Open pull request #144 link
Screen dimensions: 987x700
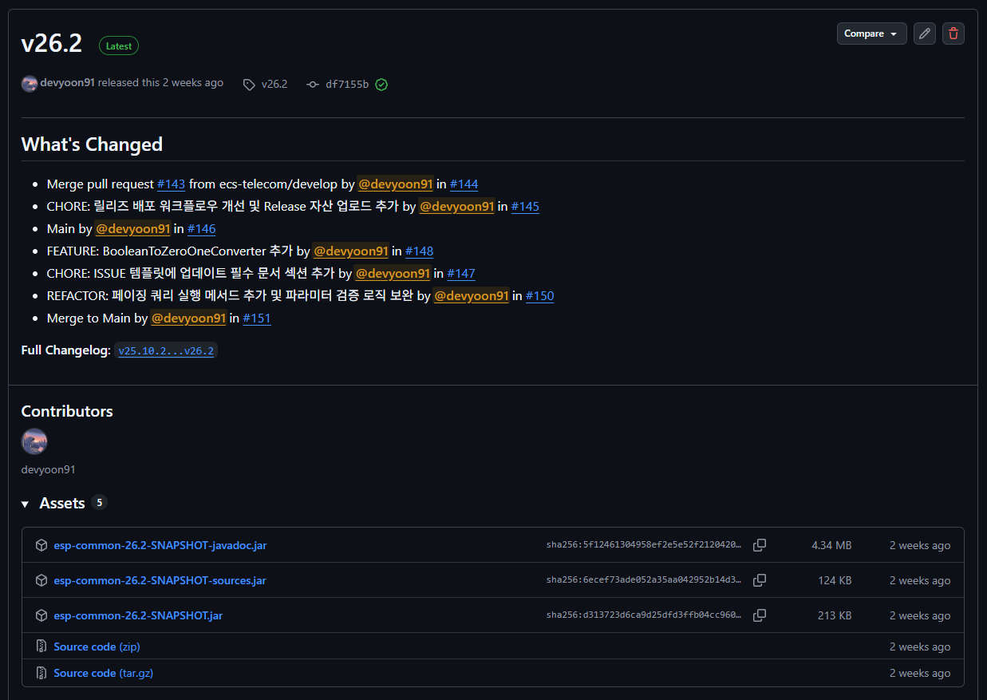pyautogui.click(x=464, y=184)
